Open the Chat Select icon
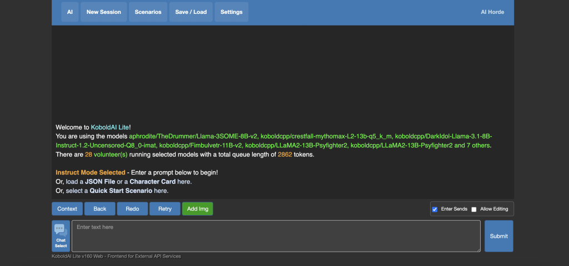Viewport: 569px width, 266px height. coord(61,236)
